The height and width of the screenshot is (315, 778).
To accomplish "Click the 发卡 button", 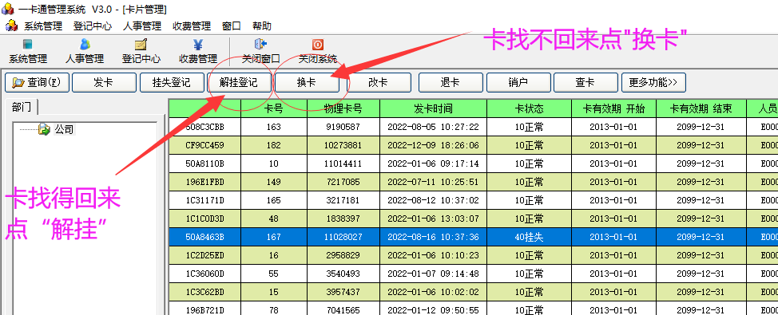I will point(104,83).
